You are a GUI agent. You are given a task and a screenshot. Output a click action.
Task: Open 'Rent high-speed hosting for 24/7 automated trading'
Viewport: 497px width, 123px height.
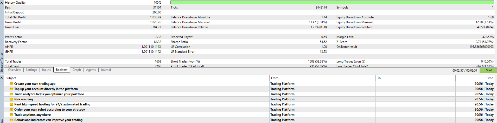(52, 104)
